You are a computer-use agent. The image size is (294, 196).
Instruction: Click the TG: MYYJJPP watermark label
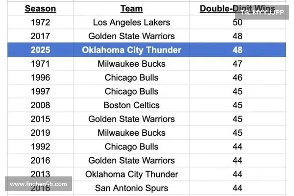(262, 12)
